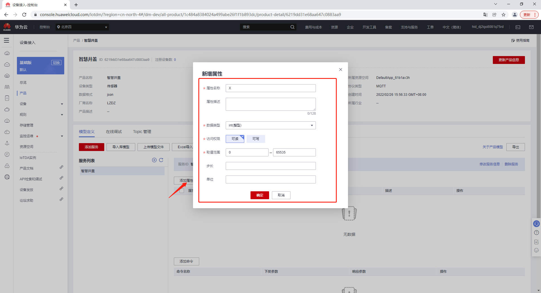Bookmark this page with the star icon
541x293 pixels.
tap(504, 15)
